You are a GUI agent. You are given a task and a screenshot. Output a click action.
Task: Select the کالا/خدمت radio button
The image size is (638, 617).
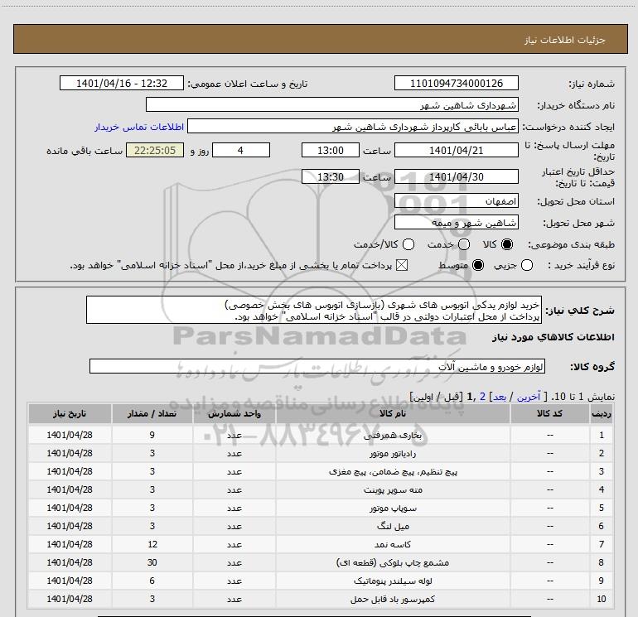pos(408,244)
